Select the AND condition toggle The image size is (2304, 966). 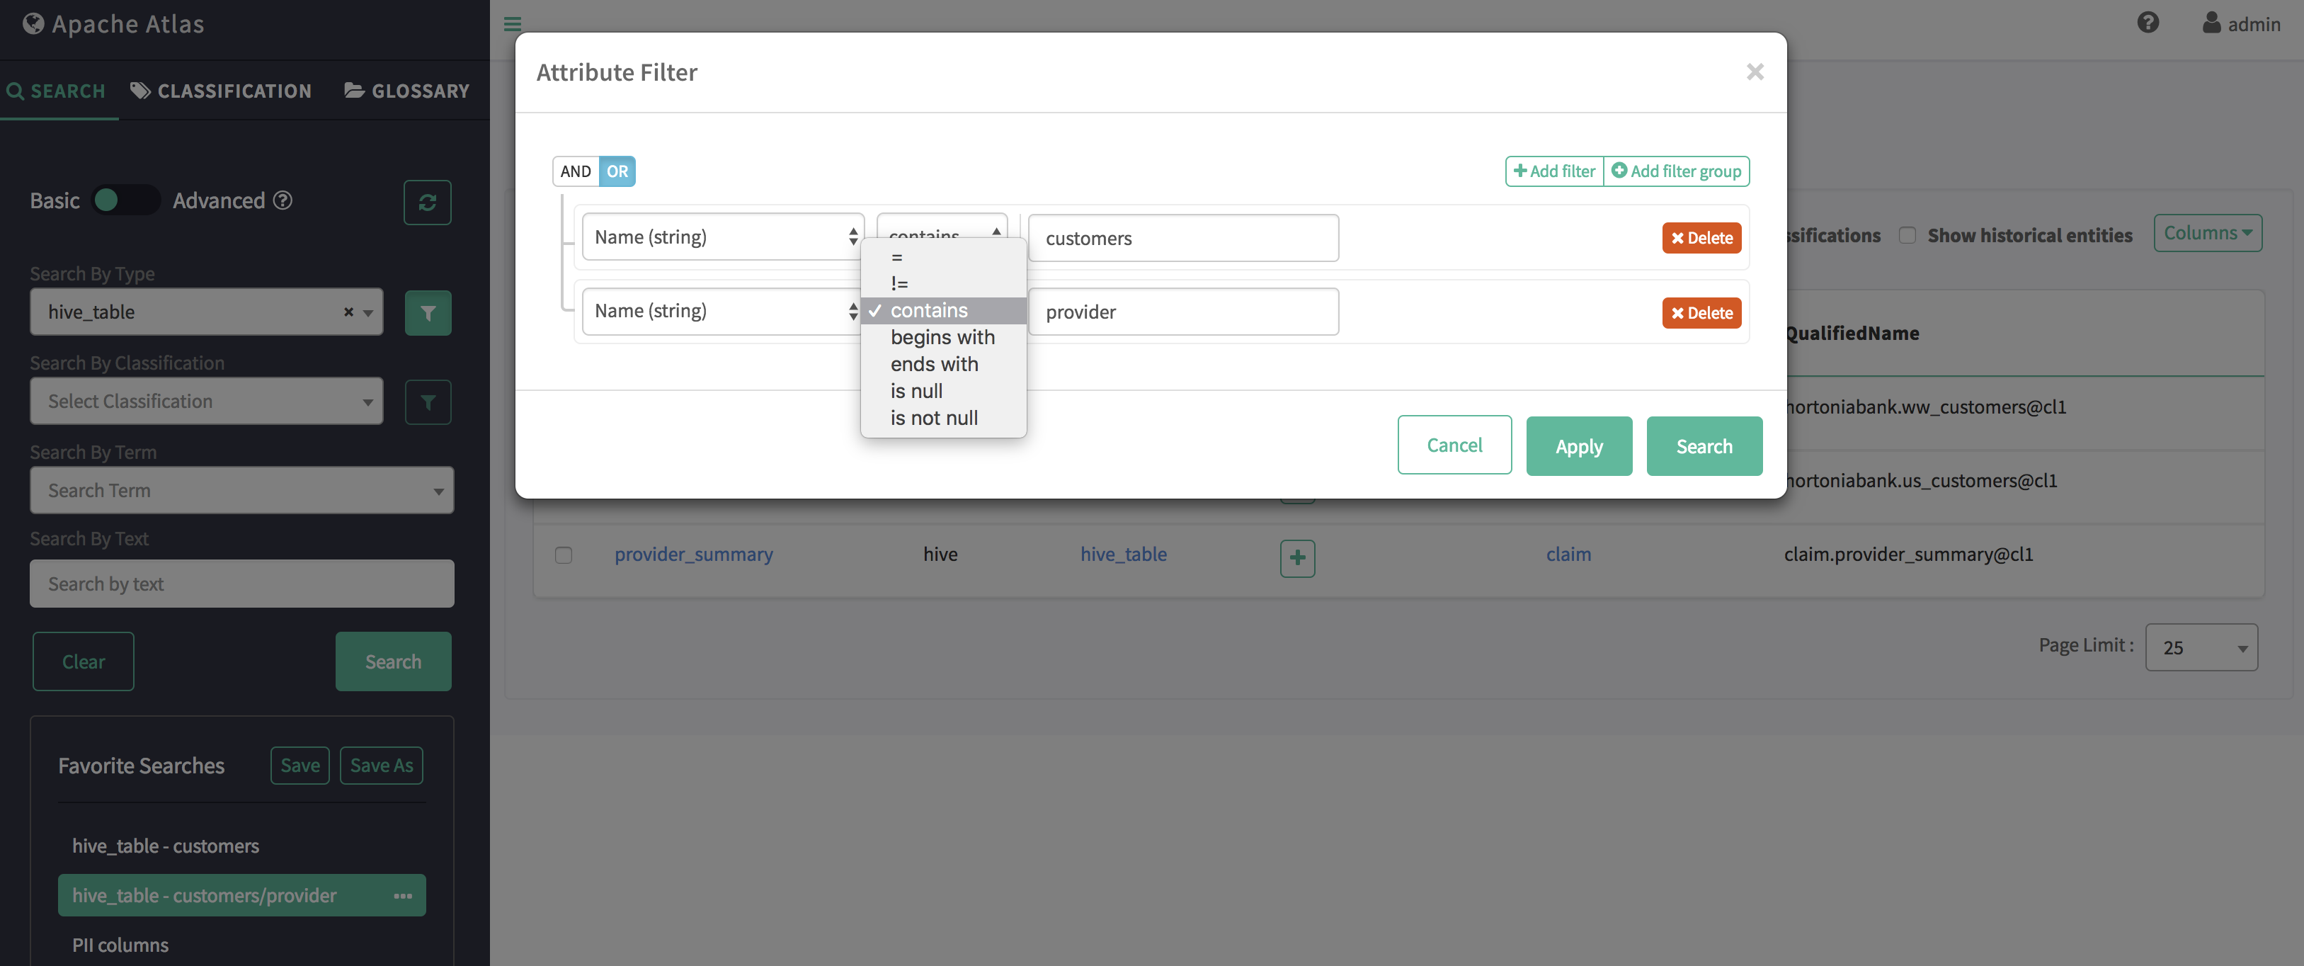[x=575, y=171]
